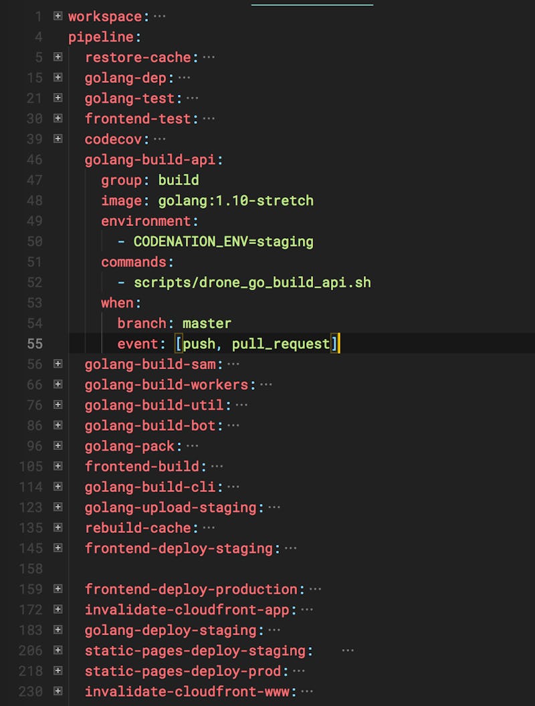Expand the restore-cache fold icon
The image size is (535, 706).
click(58, 57)
